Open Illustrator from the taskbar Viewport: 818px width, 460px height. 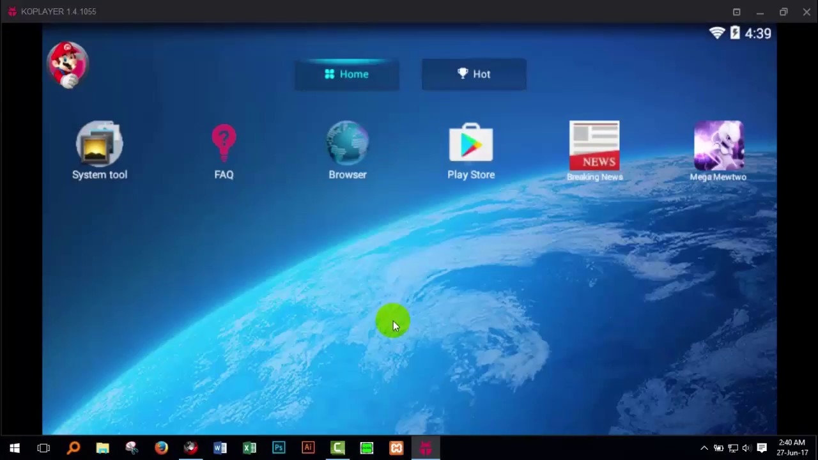(308, 448)
